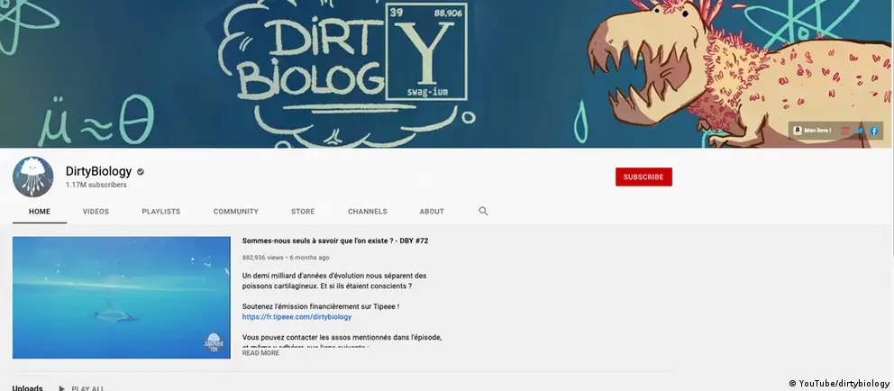The image size is (894, 391).
Task: Click the Amazon icon beside Mon livre
Action: pos(798,131)
